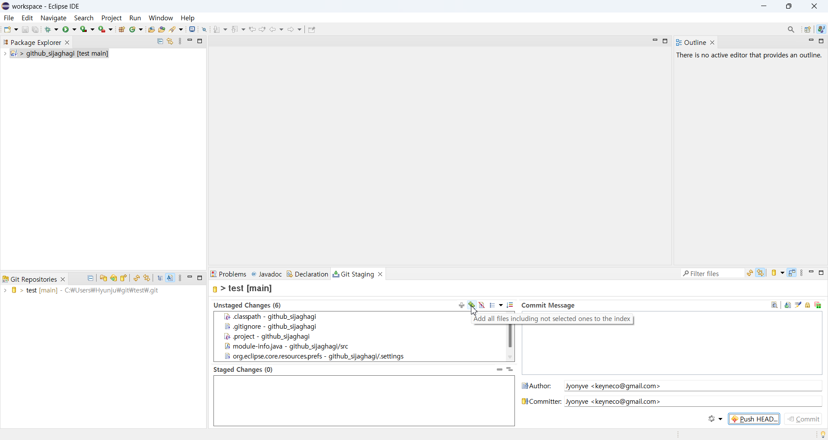Run the project with green Run button
Screen dimensions: 828x440
click(66, 30)
